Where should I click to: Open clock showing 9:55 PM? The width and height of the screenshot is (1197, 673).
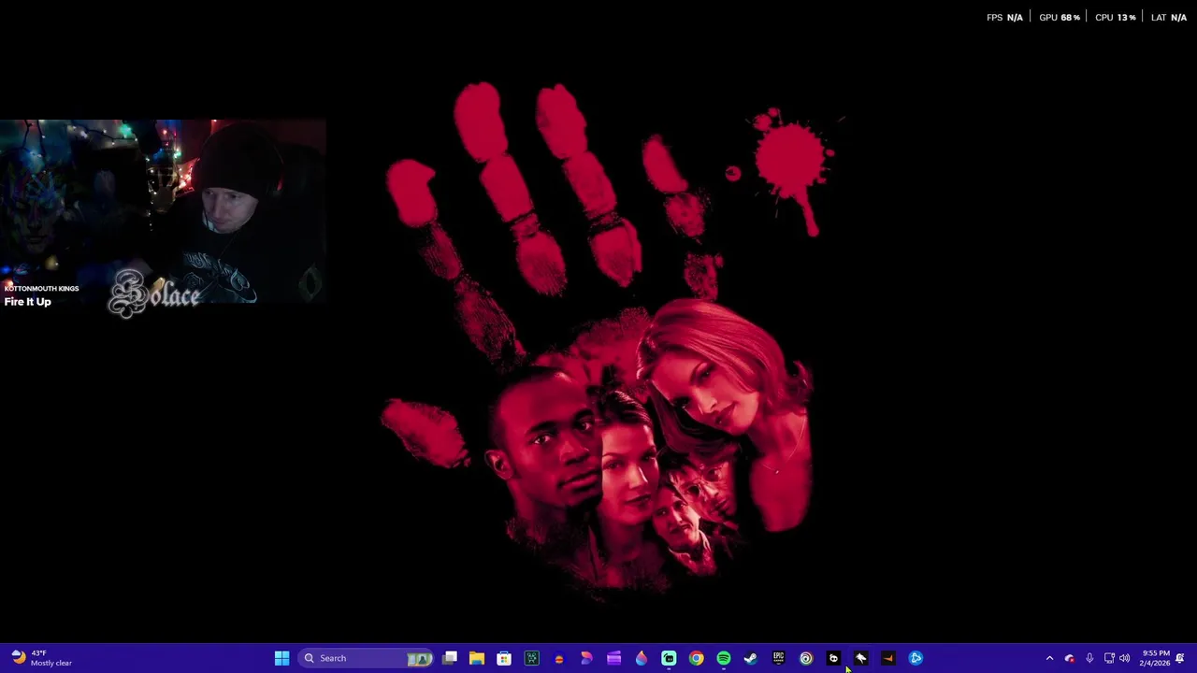(x=1156, y=658)
